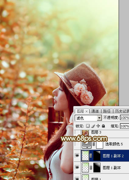
Task: Select layer name 选取颜色 5
Action: [x=114, y=144]
